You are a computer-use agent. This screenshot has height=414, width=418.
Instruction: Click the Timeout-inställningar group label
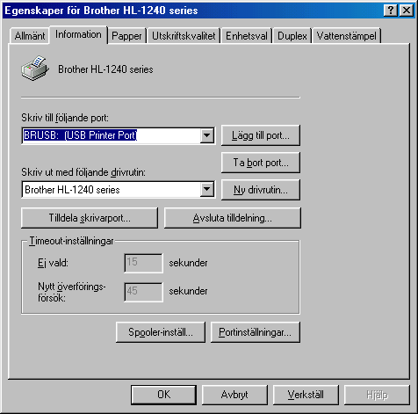(71, 241)
